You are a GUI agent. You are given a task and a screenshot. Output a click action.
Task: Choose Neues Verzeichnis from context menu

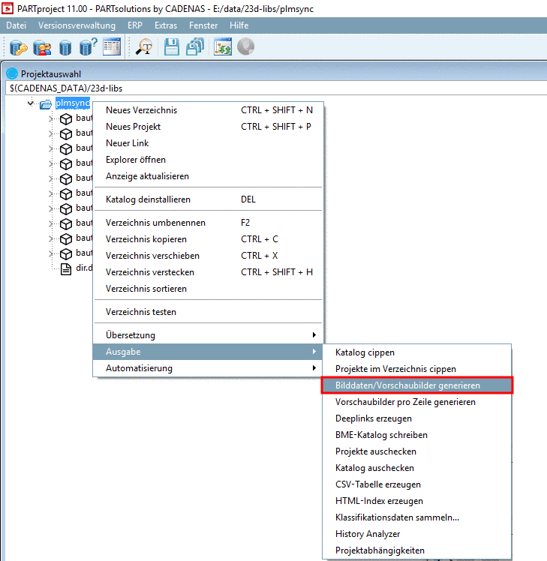pyautogui.click(x=208, y=110)
